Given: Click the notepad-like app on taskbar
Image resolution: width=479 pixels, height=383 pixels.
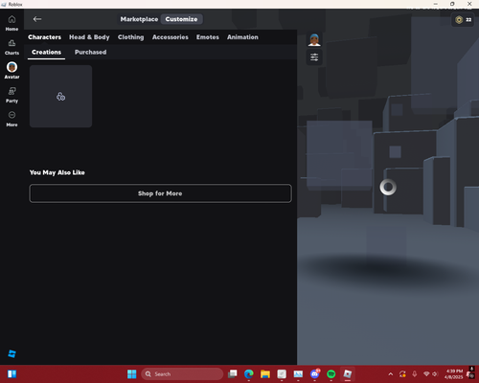Looking at the screenshot, I should [x=282, y=374].
